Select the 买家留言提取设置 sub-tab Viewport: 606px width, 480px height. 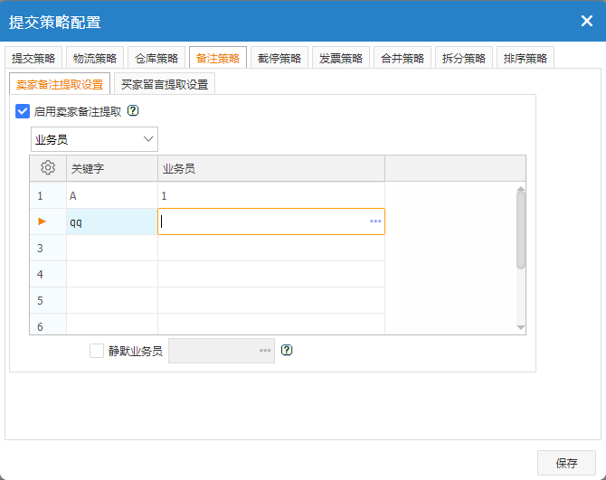click(165, 85)
